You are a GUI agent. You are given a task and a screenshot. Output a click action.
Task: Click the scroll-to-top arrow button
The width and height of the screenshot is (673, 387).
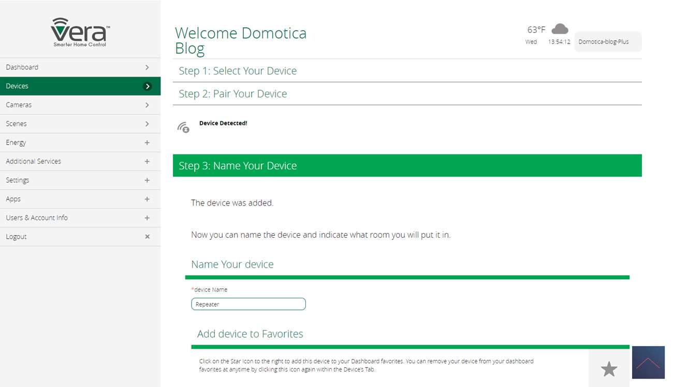[x=648, y=362]
